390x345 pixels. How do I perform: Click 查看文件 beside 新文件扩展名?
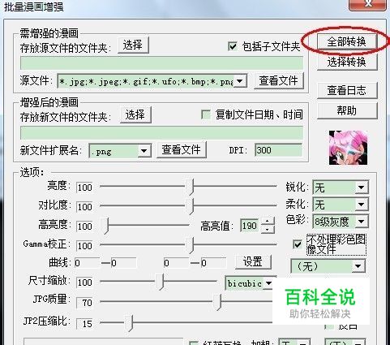coord(182,149)
